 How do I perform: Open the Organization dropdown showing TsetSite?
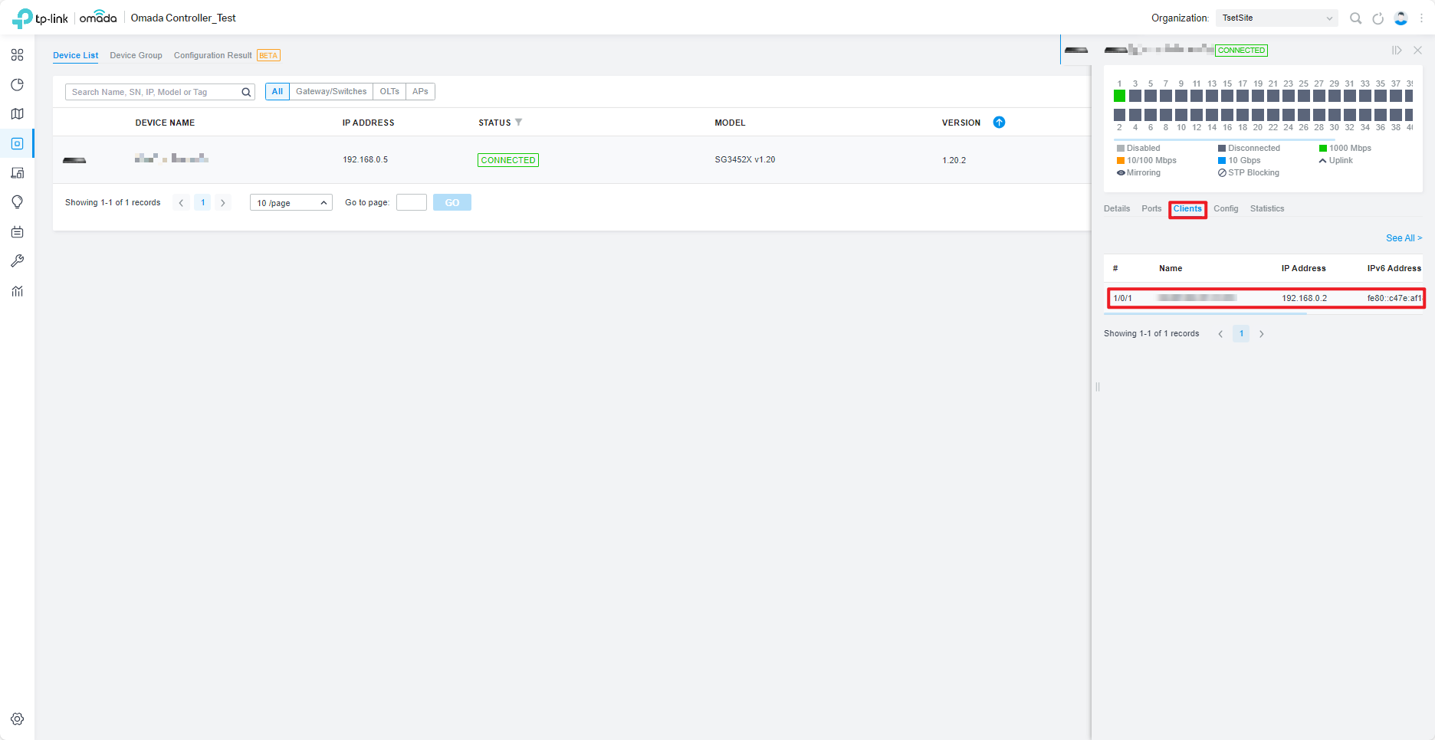(x=1276, y=18)
